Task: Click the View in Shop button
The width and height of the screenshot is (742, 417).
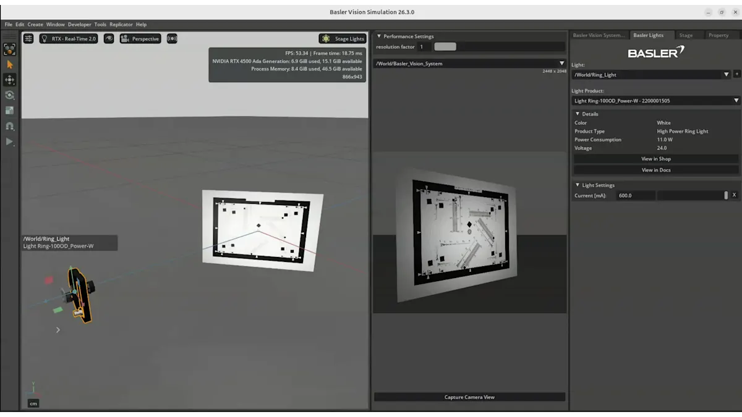Action: coord(656,159)
